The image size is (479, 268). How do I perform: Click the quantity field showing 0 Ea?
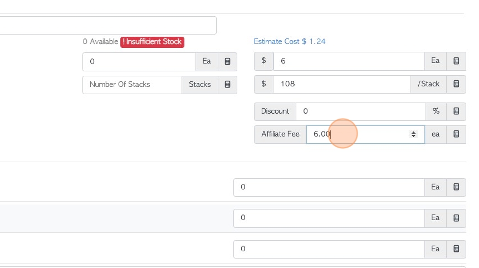click(x=139, y=61)
